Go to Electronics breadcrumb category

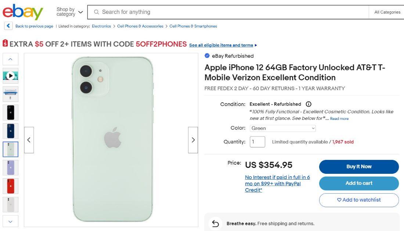(x=101, y=26)
